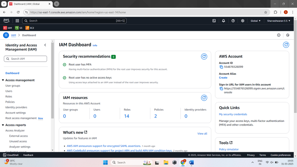This screenshot has height=167, width=297.
Task: Click the Search IAM input field
Action: 25,59
